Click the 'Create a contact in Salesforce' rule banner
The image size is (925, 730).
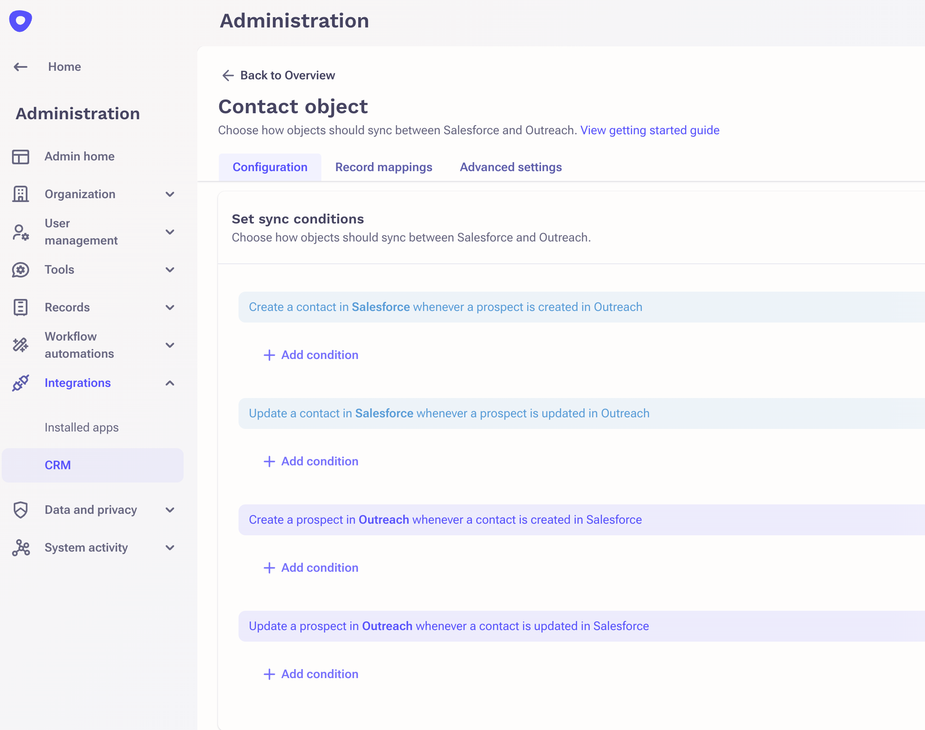click(581, 307)
